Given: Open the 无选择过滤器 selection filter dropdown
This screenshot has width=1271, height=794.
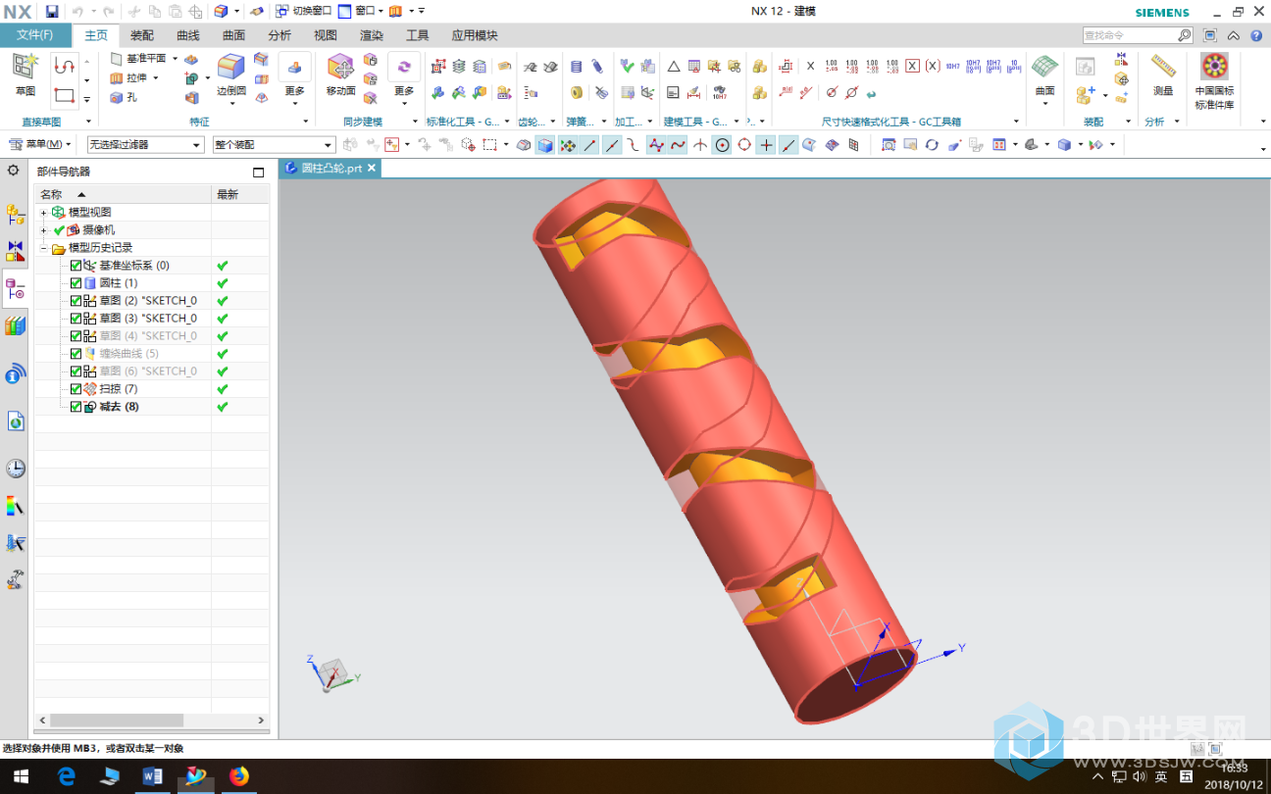Looking at the screenshot, I should coord(145,145).
